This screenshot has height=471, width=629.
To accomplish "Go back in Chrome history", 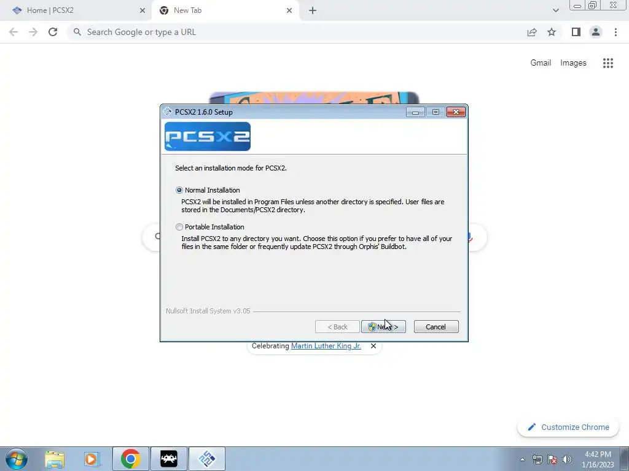I will [14, 32].
